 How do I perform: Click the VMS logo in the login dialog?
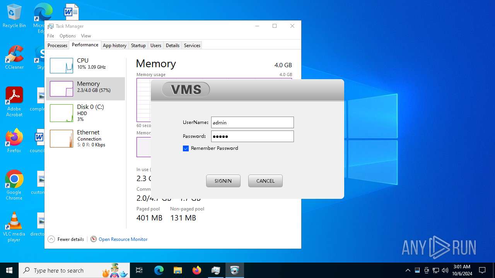pos(186,90)
